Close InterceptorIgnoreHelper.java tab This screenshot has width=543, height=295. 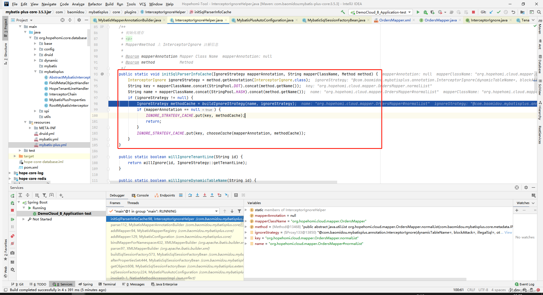pyautogui.click(x=226, y=20)
